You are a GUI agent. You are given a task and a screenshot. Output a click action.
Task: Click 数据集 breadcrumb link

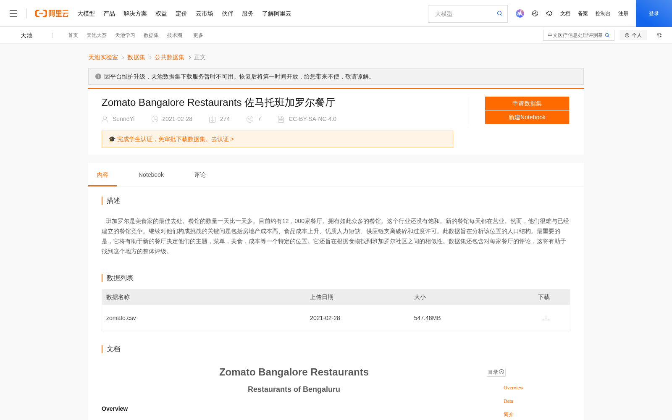(136, 57)
